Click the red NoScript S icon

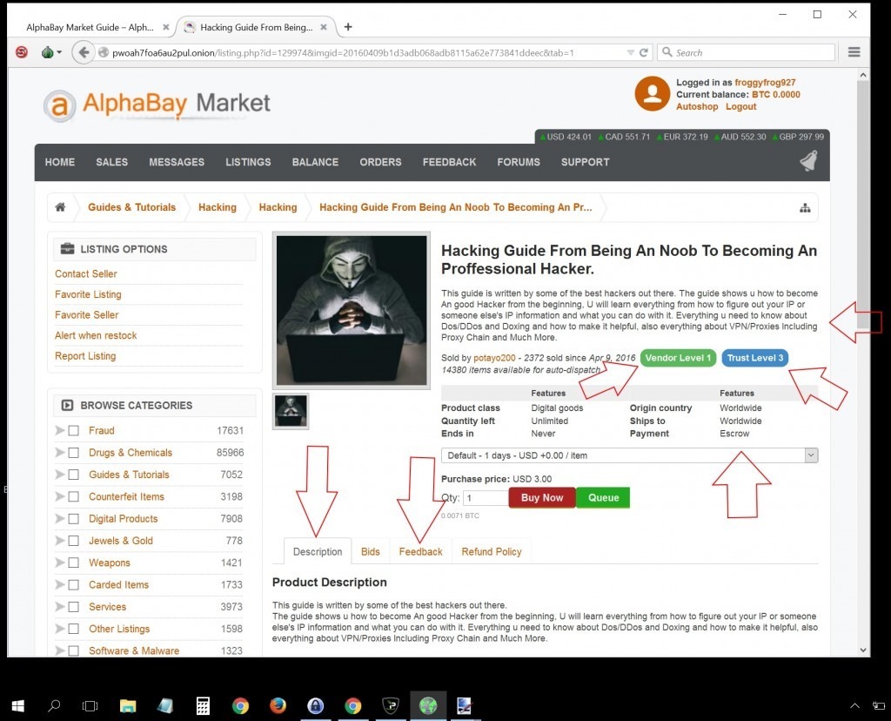tap(22, 52)
